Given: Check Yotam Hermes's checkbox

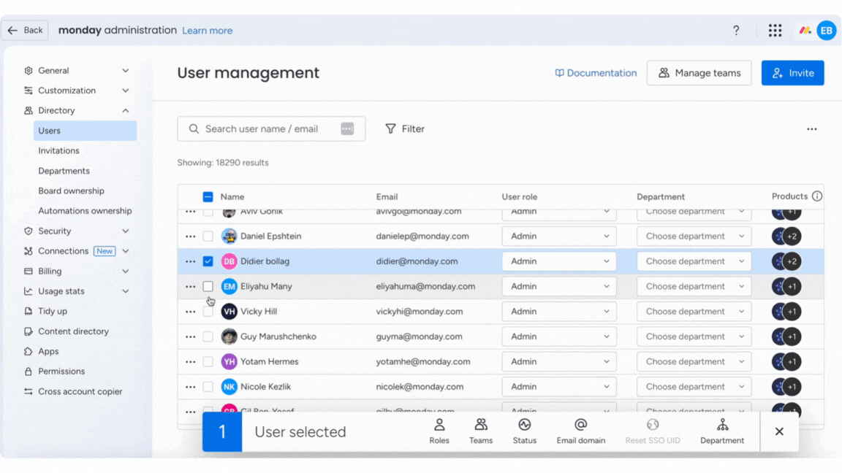Looking at the screenshot, I should point(208,361).
